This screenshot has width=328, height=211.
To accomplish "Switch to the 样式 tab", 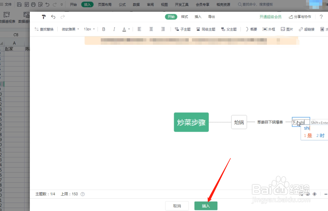I will [184, 17].
